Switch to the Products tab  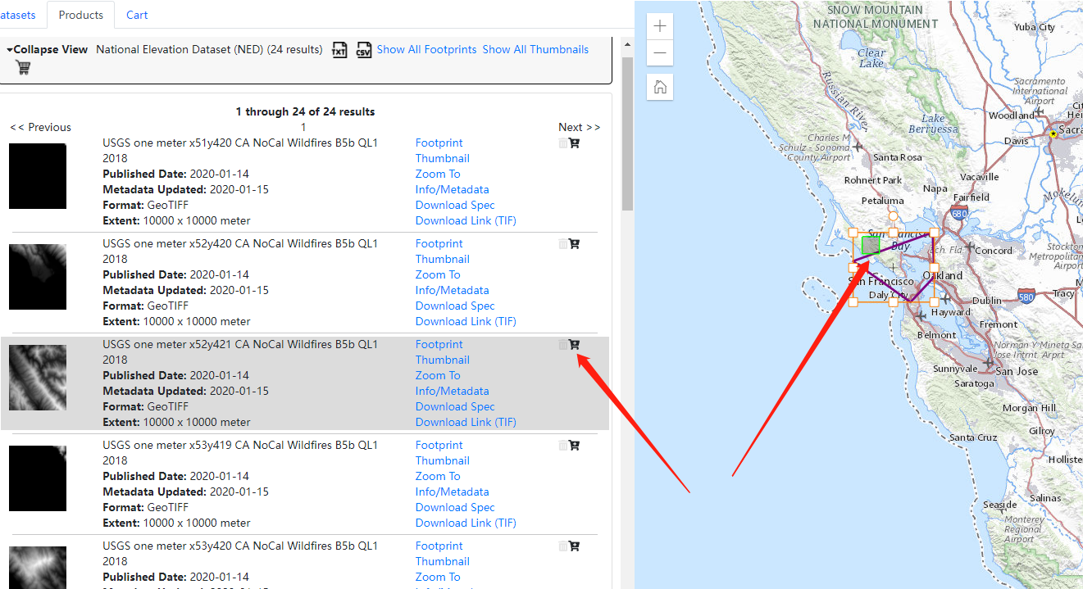[81, 15]
